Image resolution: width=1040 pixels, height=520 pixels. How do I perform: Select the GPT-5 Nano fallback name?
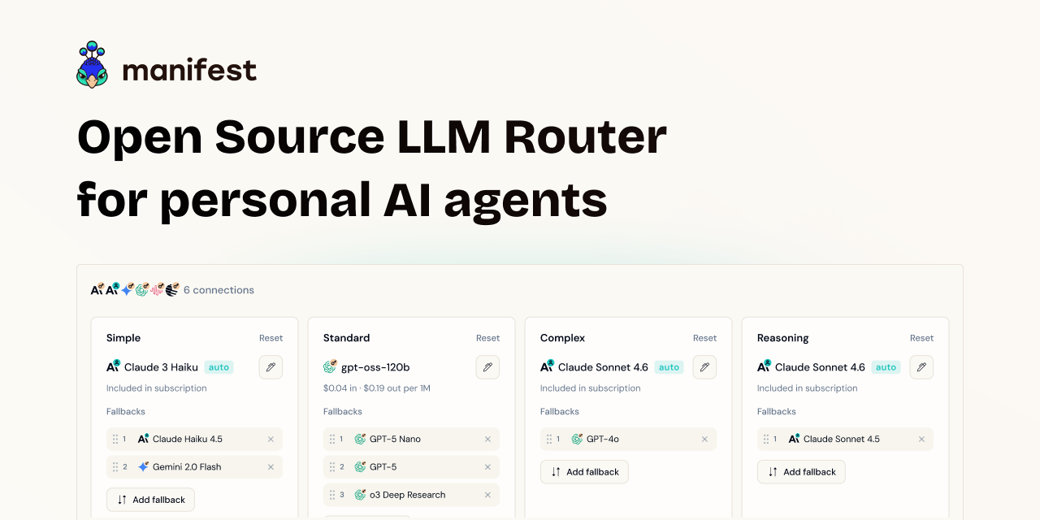[395, 440]
